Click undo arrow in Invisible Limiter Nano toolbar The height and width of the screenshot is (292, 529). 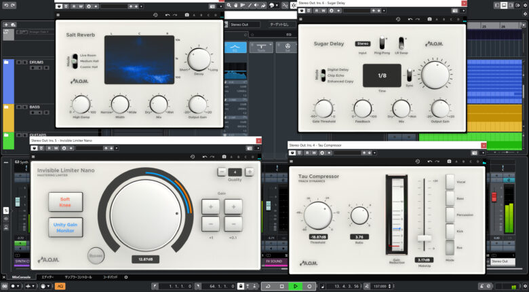(x=204, y=157)
